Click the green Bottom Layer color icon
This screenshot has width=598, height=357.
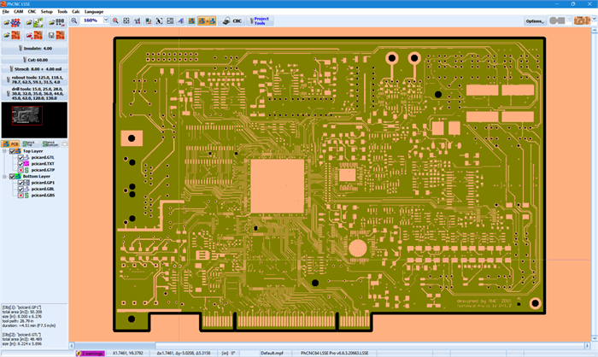coord(18,177)
